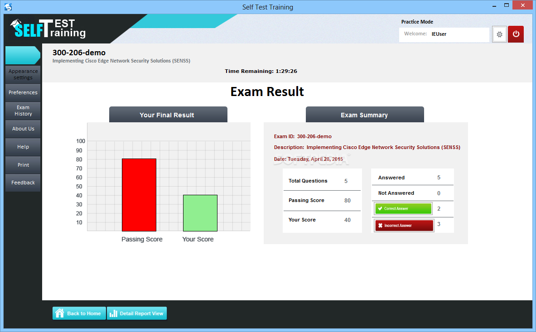This screenshot has height=332, width=536.
Task: Open Exam History in sidebar
Action: coord(23,111)
